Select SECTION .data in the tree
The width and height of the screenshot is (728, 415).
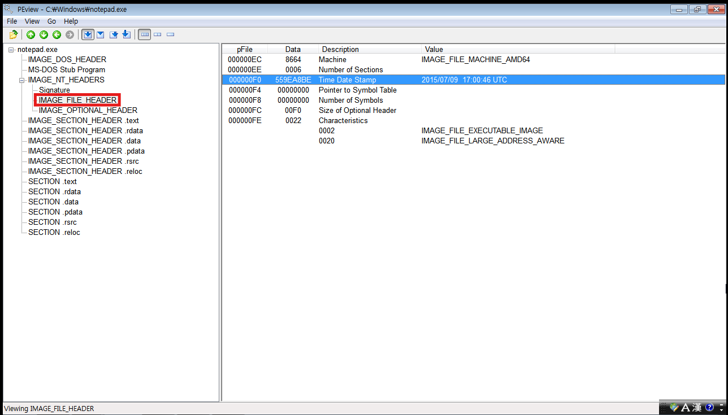(54, 202)
